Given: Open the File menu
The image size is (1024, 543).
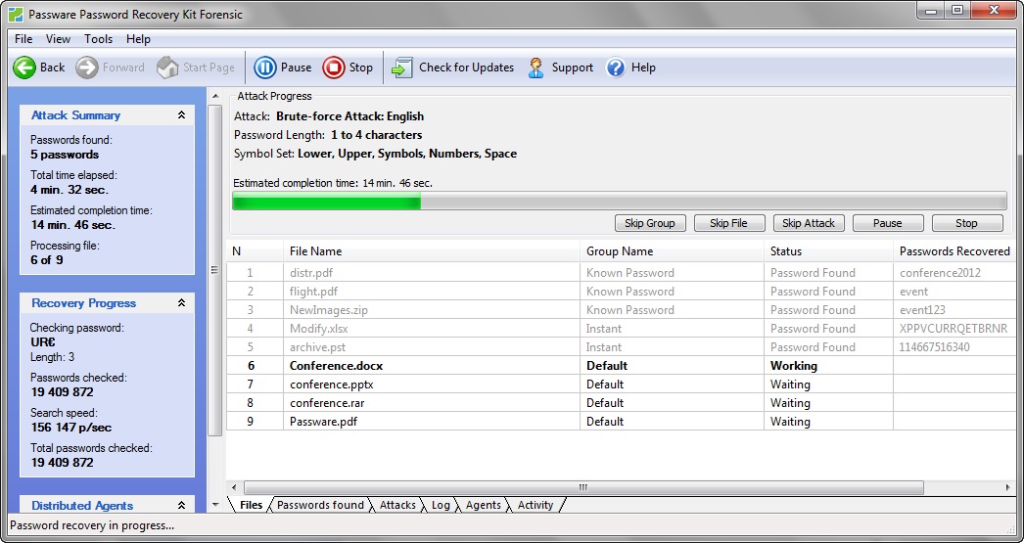Looking at the screenshot, I should point(23,39).
